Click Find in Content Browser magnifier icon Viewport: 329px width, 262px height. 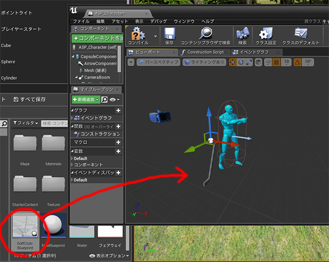206,33
